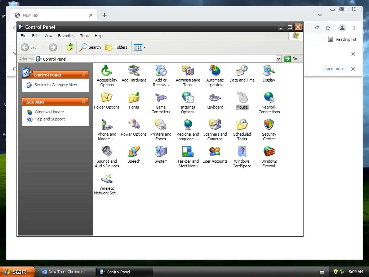Open Help and Support link
This screenshot has width=369, height=277.
50,119
